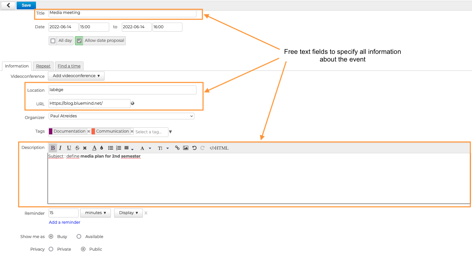Click the underline formatting icon
The width and height of the screenshot is (472, 262).
click(69, 148)
